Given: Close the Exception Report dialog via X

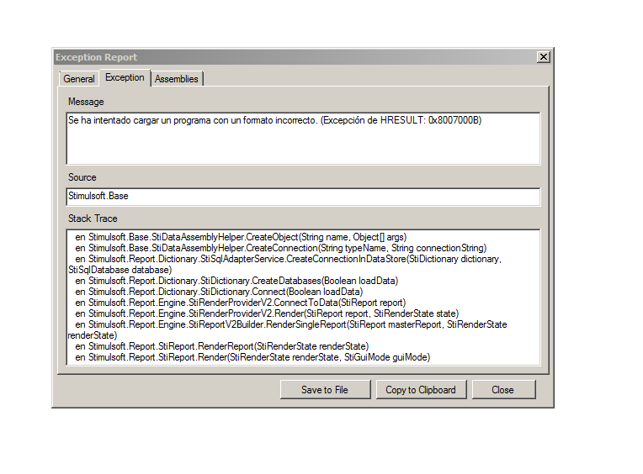Looking at the screenshot, I should [544, 57].
